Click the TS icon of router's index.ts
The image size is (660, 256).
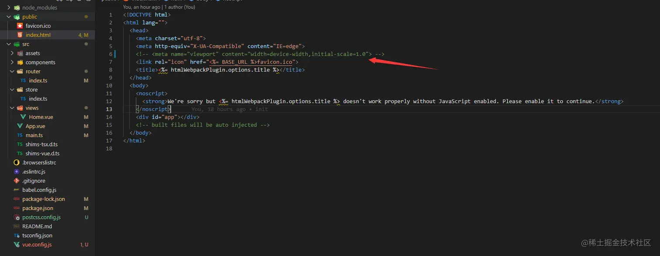tap(23, 81)
